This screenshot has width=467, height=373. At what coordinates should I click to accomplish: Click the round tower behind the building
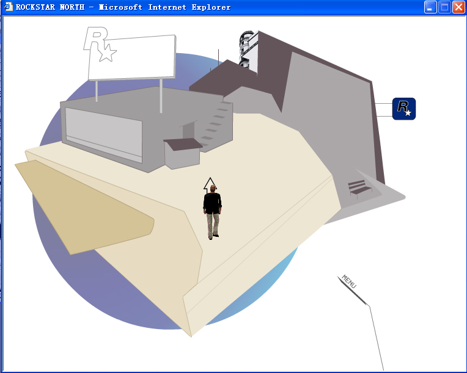point(248,49)
